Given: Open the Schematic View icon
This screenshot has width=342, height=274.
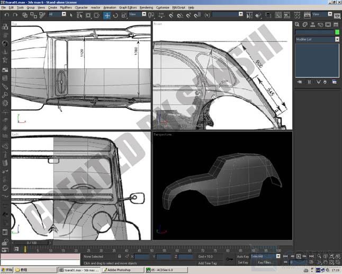Looking at the screenshot, I should (287, 15).
